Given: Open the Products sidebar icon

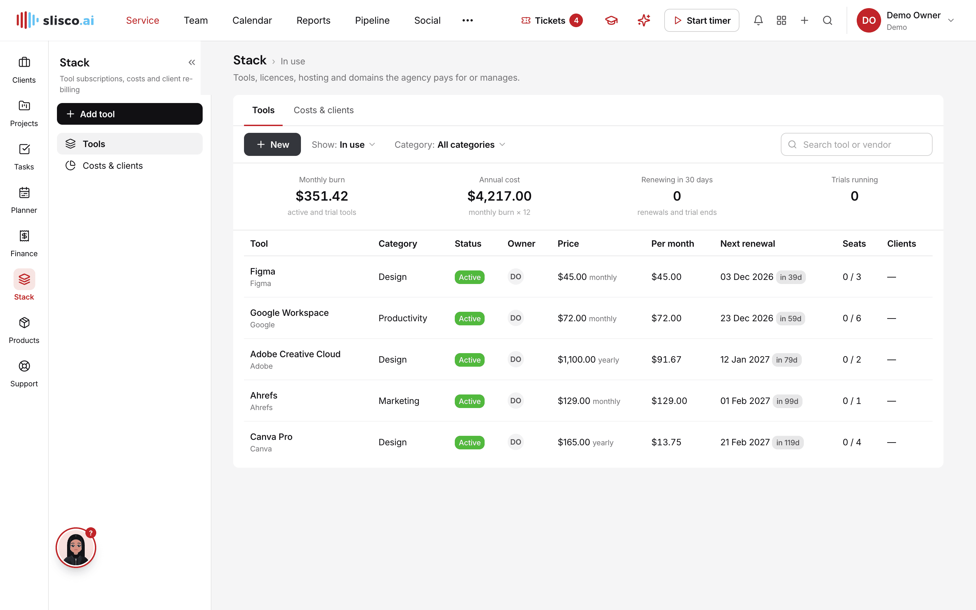Looking at the screenshot, I should coord(24,330).
